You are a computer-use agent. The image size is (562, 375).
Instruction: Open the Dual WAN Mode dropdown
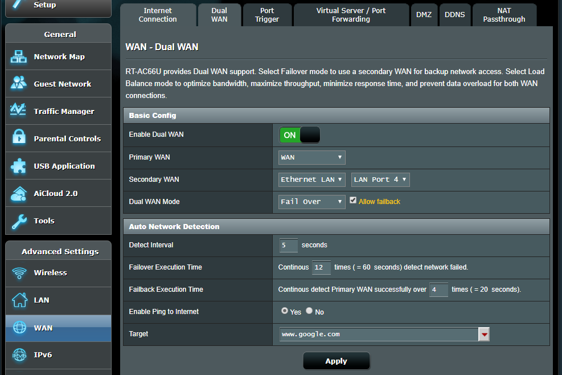pos(311,202)
